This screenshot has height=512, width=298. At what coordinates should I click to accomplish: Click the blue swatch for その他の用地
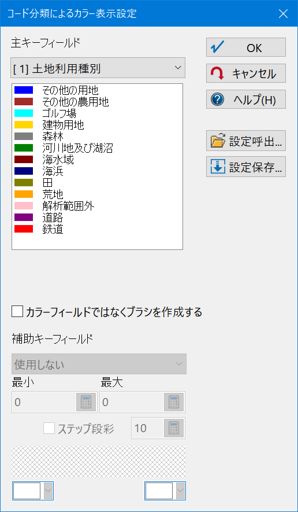(x=24, y=90)
